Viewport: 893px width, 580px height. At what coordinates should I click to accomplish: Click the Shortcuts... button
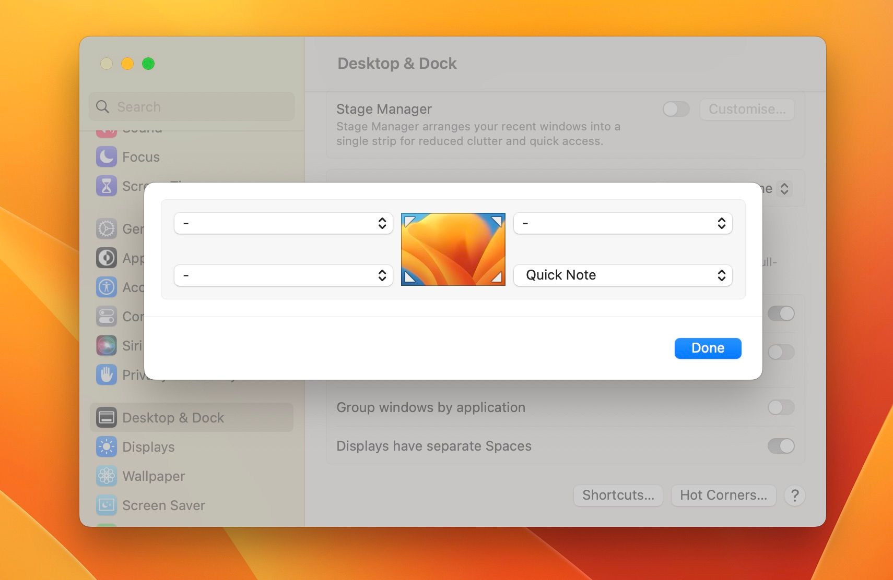[x=618, y=496]
